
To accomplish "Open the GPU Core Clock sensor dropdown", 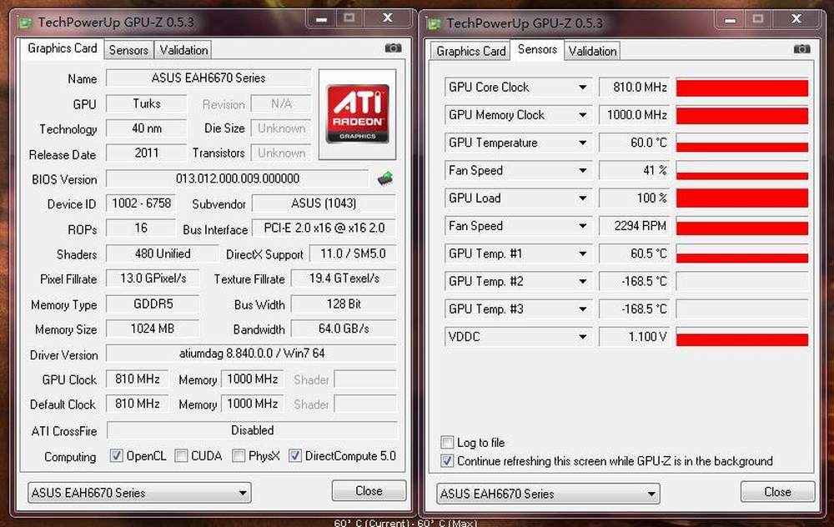I will point(583,88).
